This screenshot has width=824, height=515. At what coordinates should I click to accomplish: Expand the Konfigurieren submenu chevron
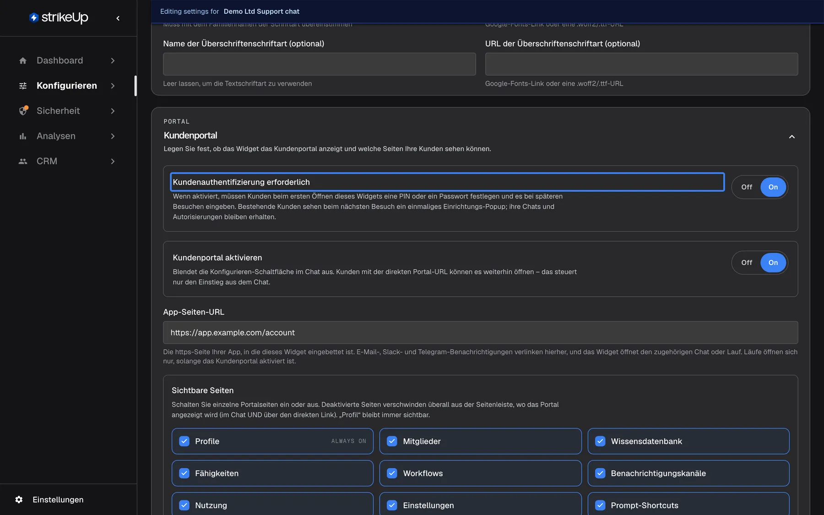[113, 86]
